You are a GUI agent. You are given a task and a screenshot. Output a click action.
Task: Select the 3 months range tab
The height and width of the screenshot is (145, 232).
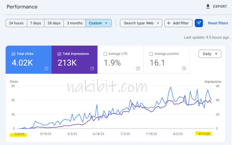(x=75, y=23)
